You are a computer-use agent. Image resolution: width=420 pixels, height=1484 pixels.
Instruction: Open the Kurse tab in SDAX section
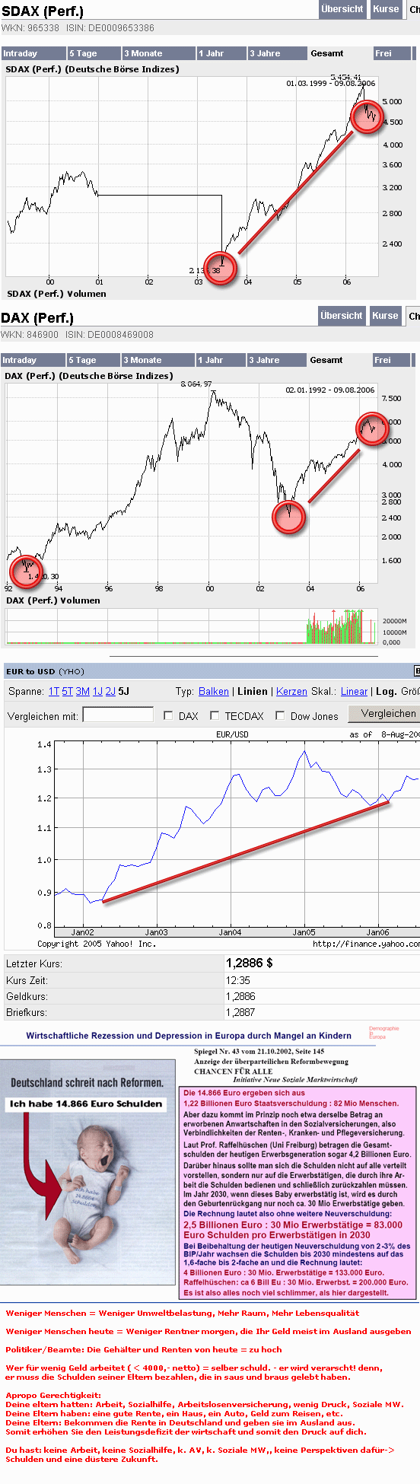(x=386, y=9)
